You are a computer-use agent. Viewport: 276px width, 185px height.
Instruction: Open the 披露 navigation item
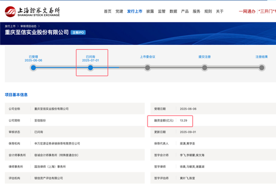coord(150,11)
